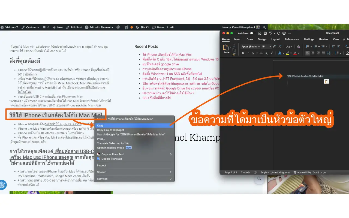Open the highlight color dropdown arrow
Screen dimensions: 349x218
(x=291, y=53)
